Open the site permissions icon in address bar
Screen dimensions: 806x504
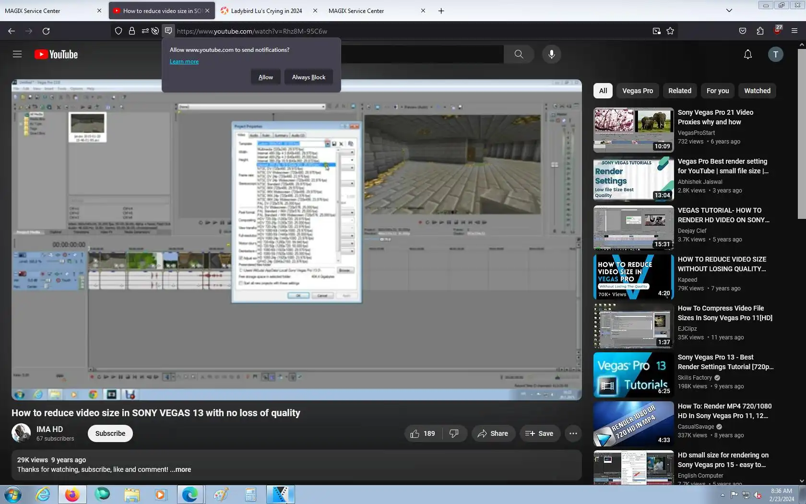tap(145, 31)
